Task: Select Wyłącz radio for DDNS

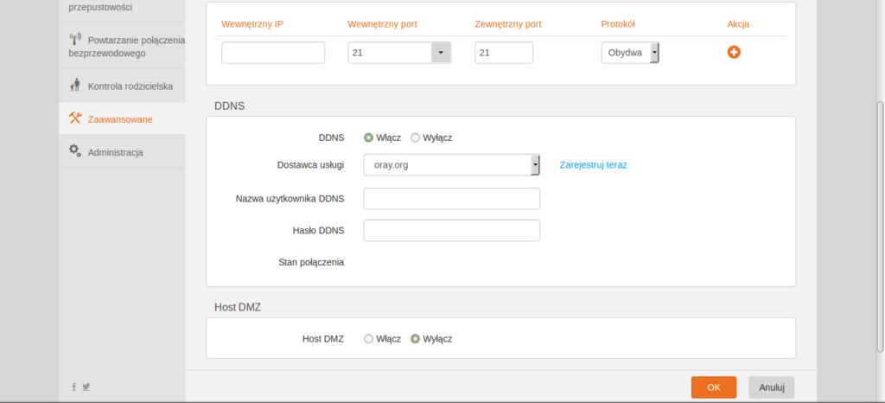Action: (415, 138)
